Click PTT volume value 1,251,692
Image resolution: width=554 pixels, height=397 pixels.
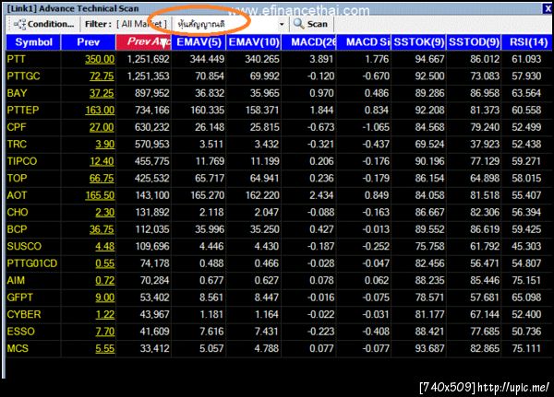[x=148, y=59]
